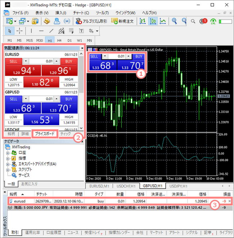Viewport: 234px width, 238px height.
Task: Toggle the Navigator panel icon
Action: point(57,21)
